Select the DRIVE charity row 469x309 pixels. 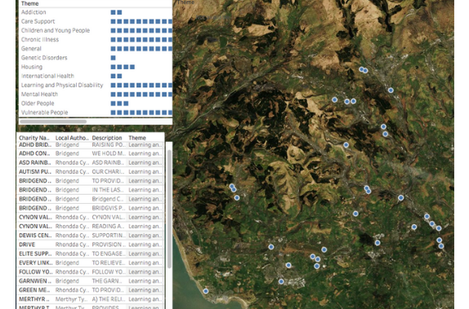tap(91, 245)
